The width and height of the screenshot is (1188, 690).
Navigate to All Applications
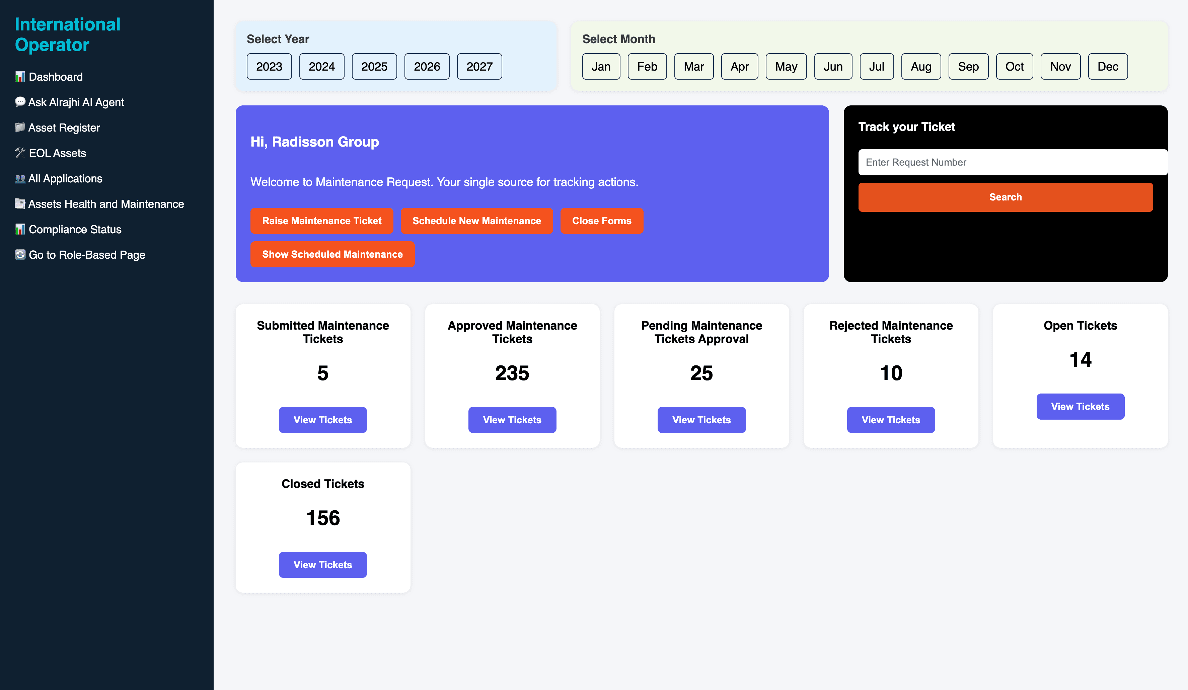pos(59,178)
